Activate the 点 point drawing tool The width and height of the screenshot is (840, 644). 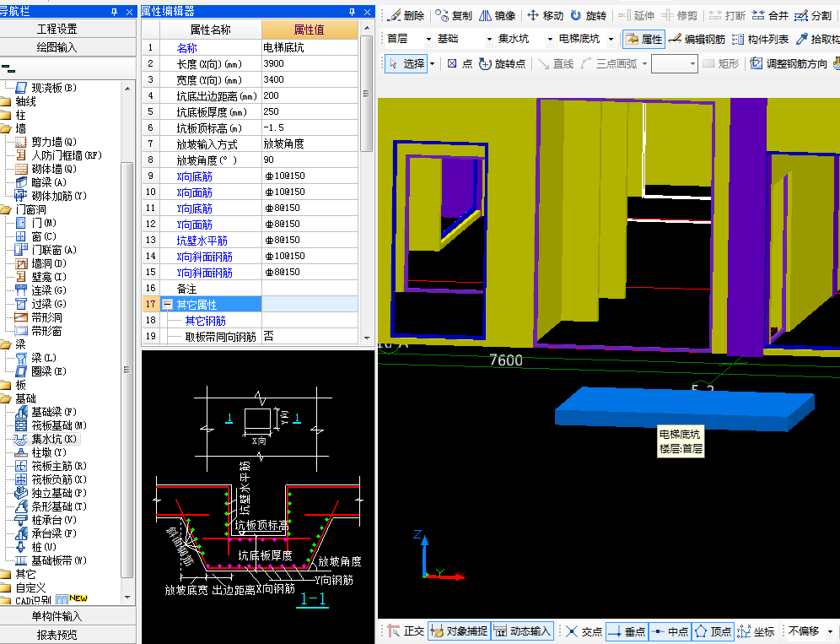pyautogui.click(x=460, y=64)
